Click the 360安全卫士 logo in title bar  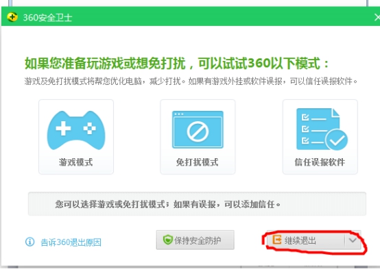(x=12, y=17)
